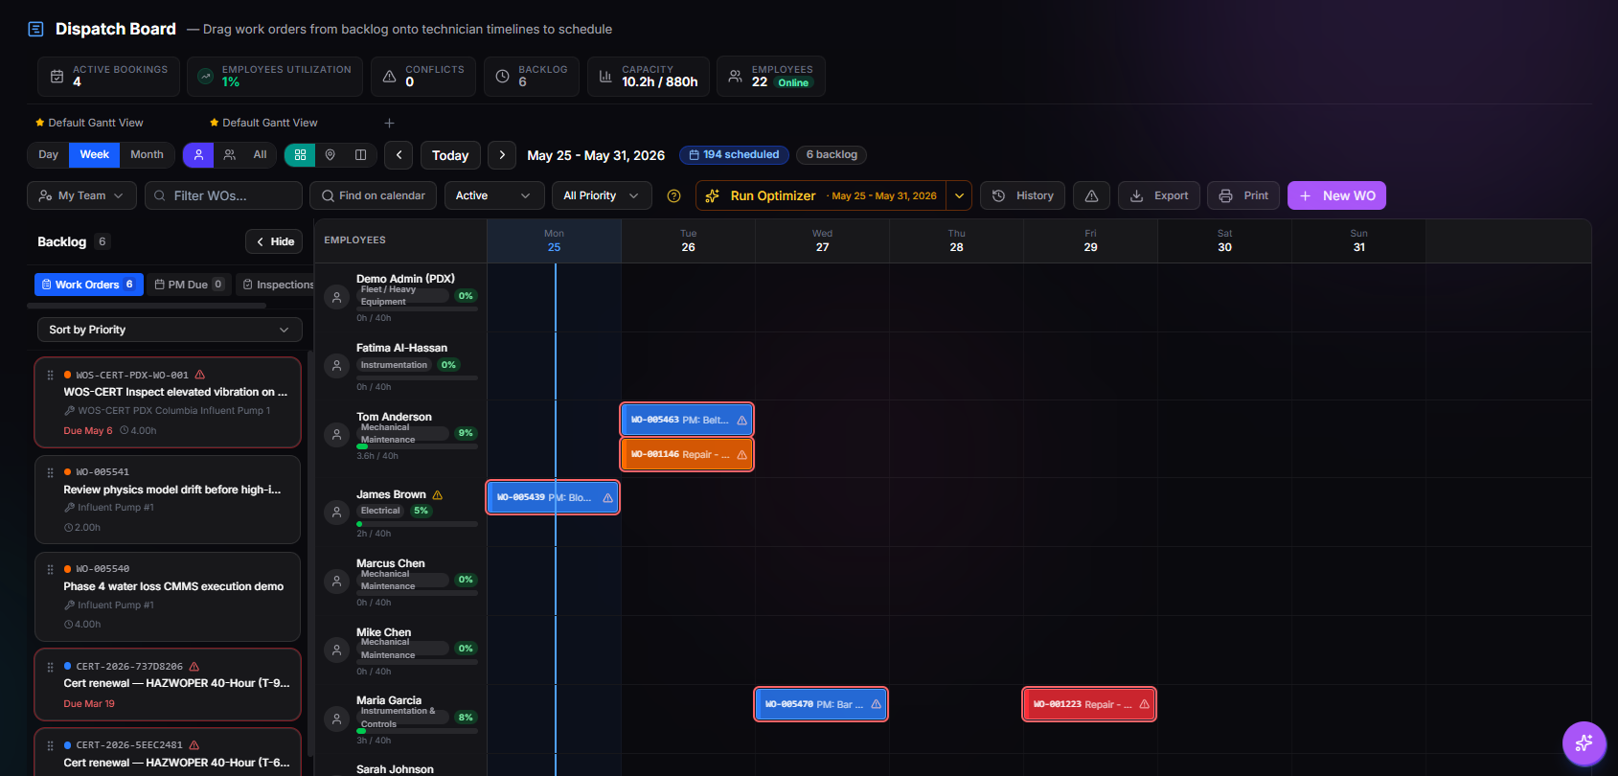
Task: Click avatar icon for Maria Garcia
Action: point(336,719)
